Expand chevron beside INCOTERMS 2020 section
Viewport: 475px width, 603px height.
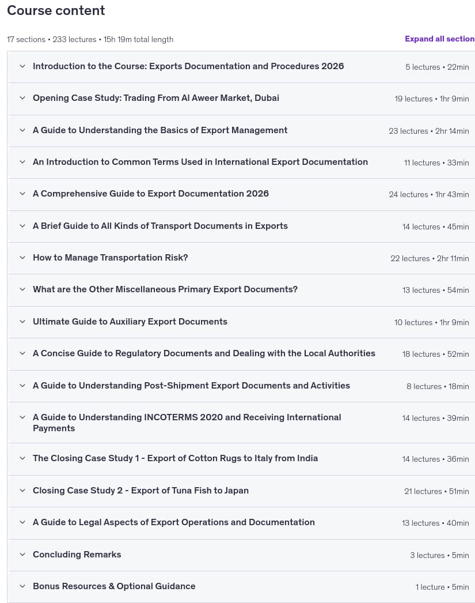coord(22,417)
